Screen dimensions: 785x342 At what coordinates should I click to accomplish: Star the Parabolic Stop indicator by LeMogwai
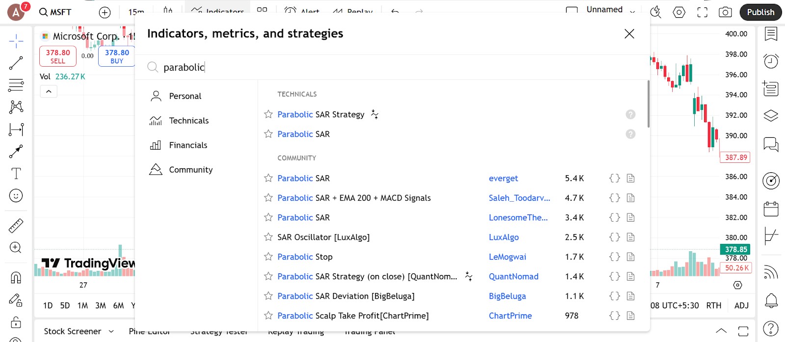268,257
